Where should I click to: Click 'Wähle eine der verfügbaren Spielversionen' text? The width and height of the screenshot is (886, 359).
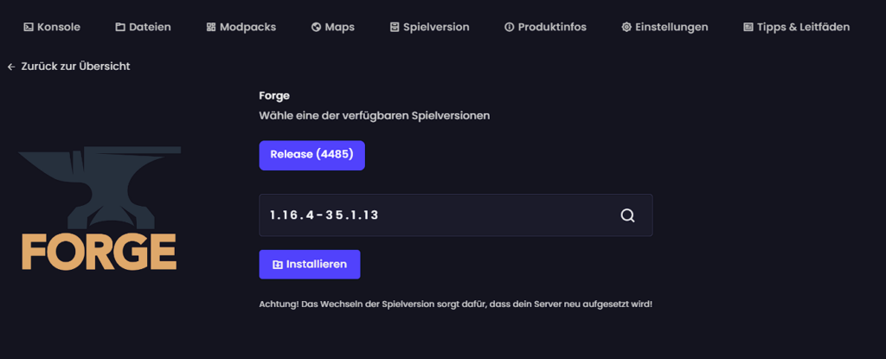374,116
